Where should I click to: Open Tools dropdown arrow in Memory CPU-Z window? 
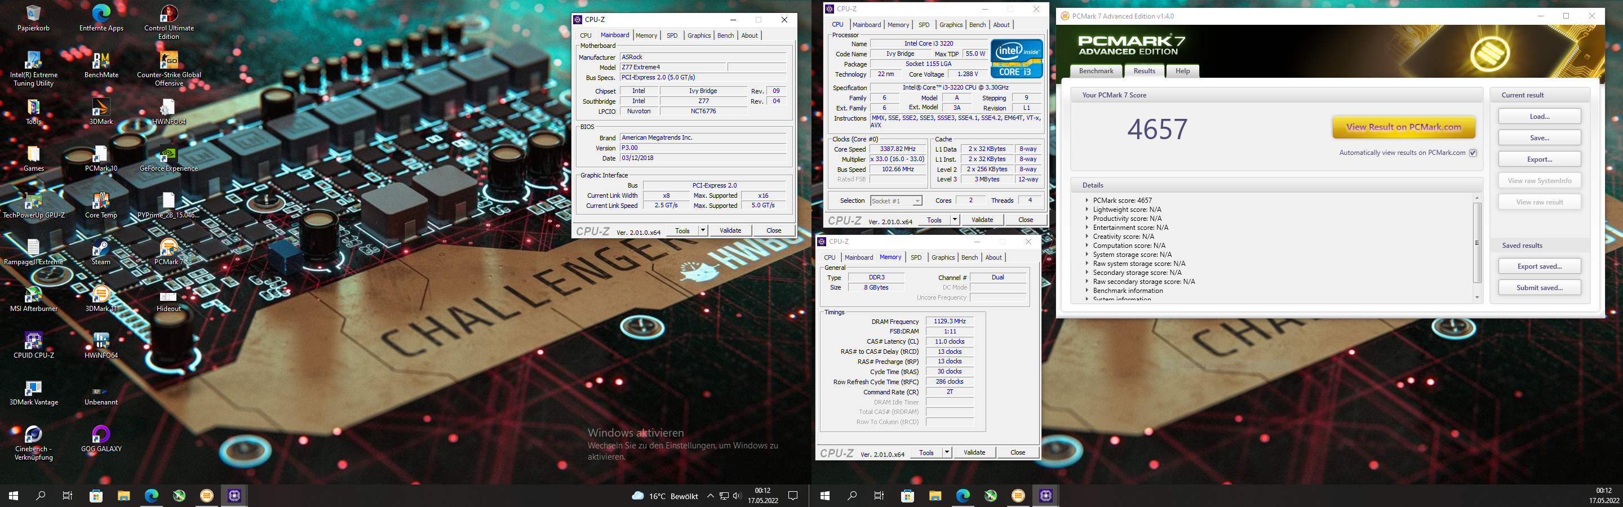(946, 452)
